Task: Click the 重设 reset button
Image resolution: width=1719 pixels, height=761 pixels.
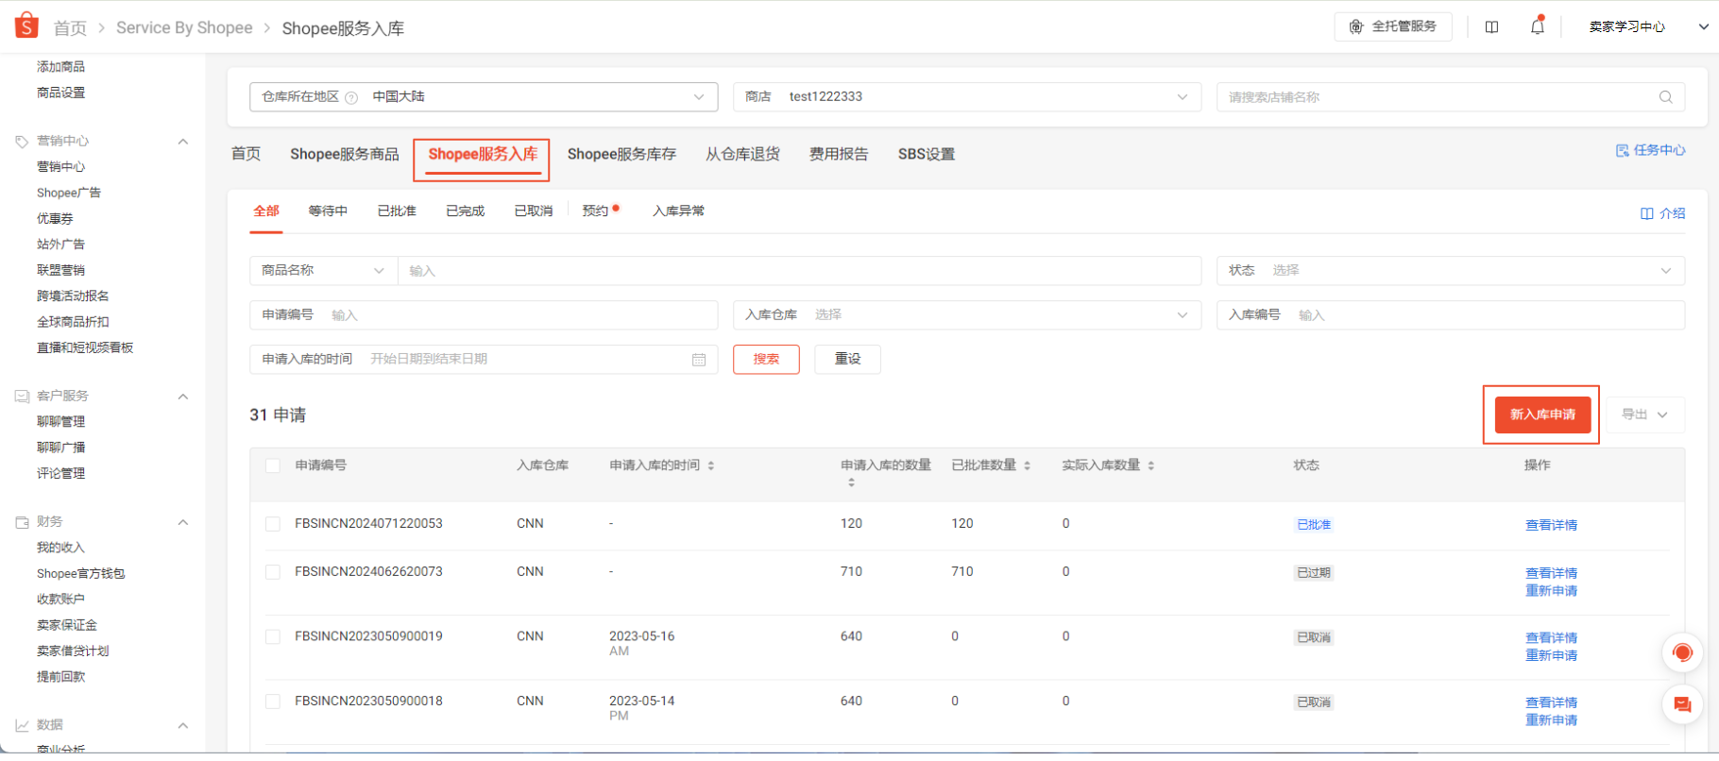Action: click(x=847, y=359)
